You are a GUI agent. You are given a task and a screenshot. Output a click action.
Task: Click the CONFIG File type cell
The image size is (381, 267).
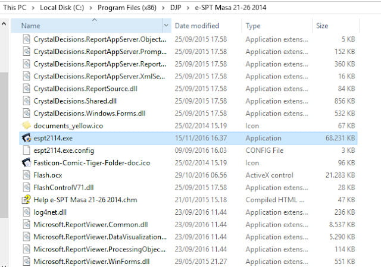(264, 150)
